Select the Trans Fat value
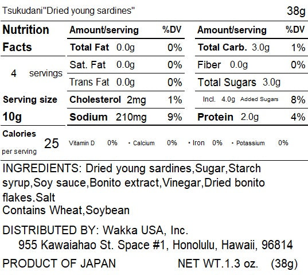The height and width of the screenshot is (275, 308). tap(125, 82)
